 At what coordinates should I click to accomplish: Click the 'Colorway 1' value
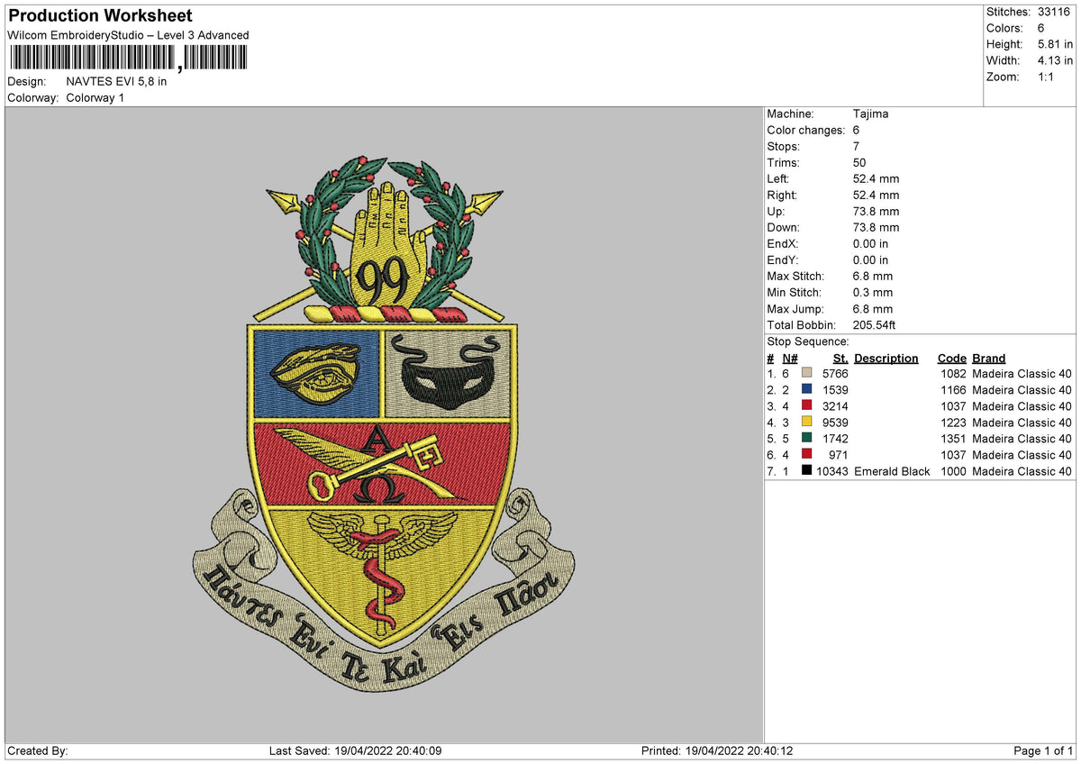(x=95, y=97)
